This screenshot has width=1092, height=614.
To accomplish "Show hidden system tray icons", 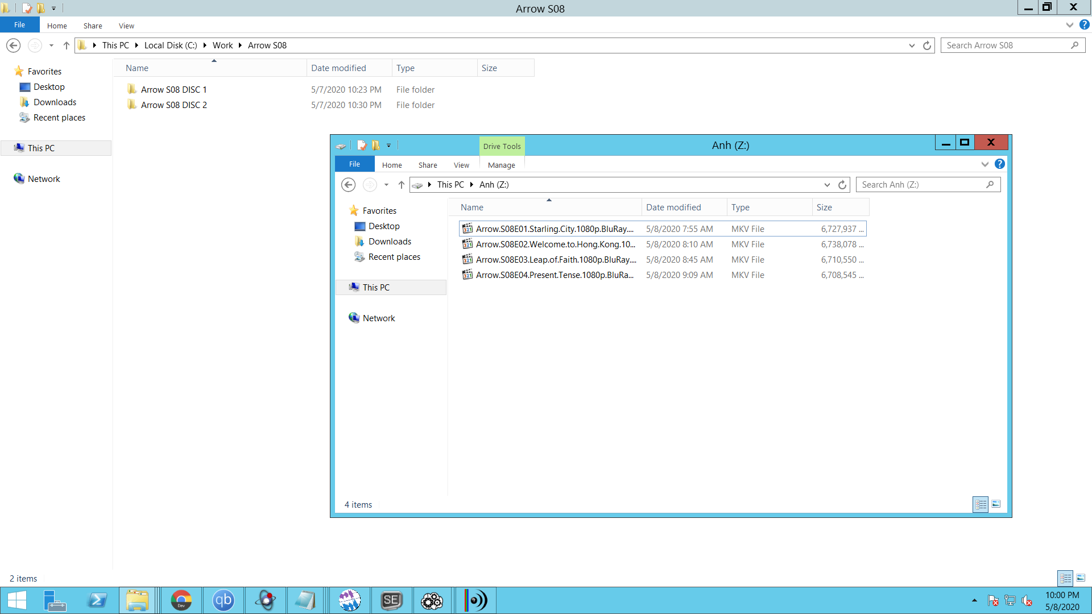I will [x=974, y=600].
